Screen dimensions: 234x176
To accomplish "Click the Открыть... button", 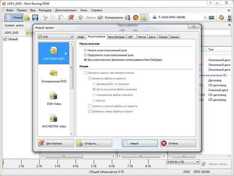I will pos(94,143).
